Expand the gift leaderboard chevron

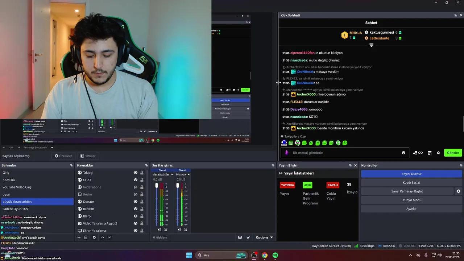click(x=371, y=45)
